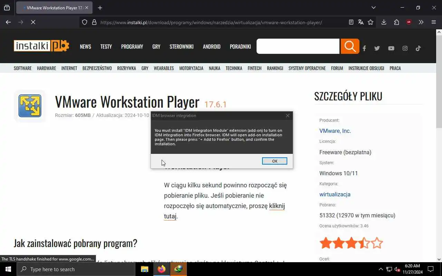Viewport: 442px width, 276px height.
Task: Close the VMware Workstation Player tab
Action: 87,8
